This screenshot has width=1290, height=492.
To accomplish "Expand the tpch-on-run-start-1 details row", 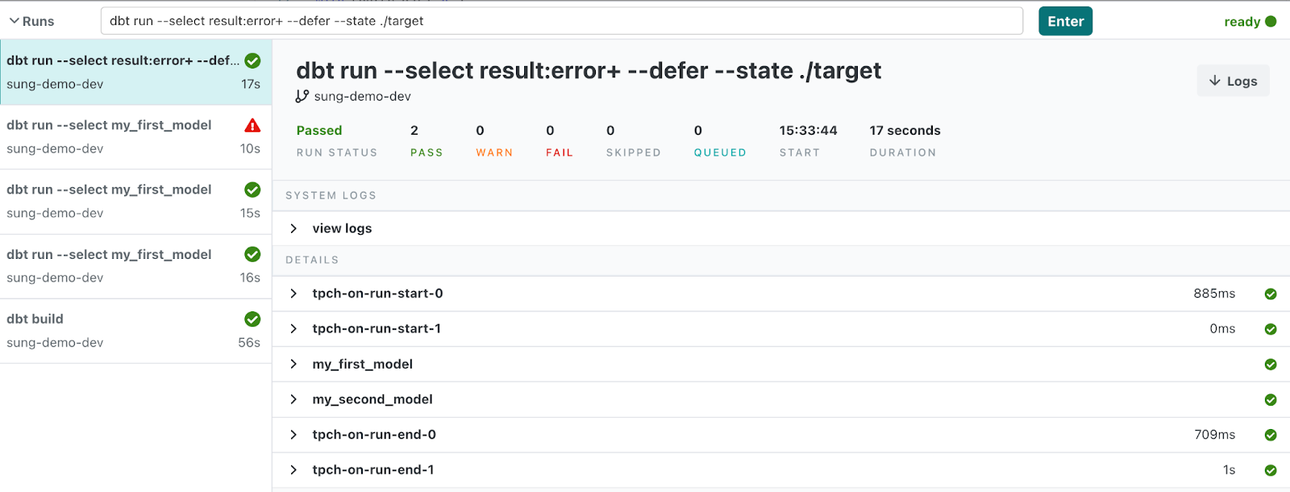I will [293, 328].
